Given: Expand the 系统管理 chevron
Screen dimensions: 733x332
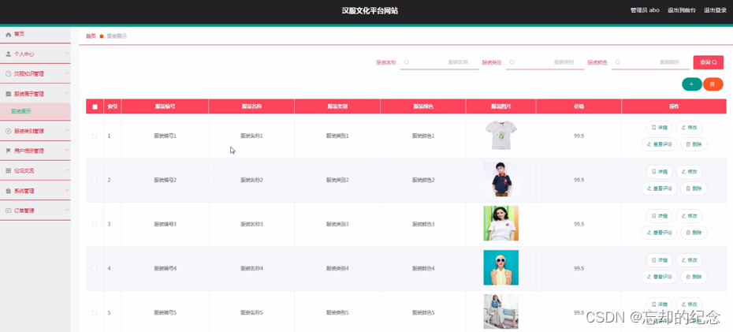Looking at the screenshot, I should (x=67, y=191).
